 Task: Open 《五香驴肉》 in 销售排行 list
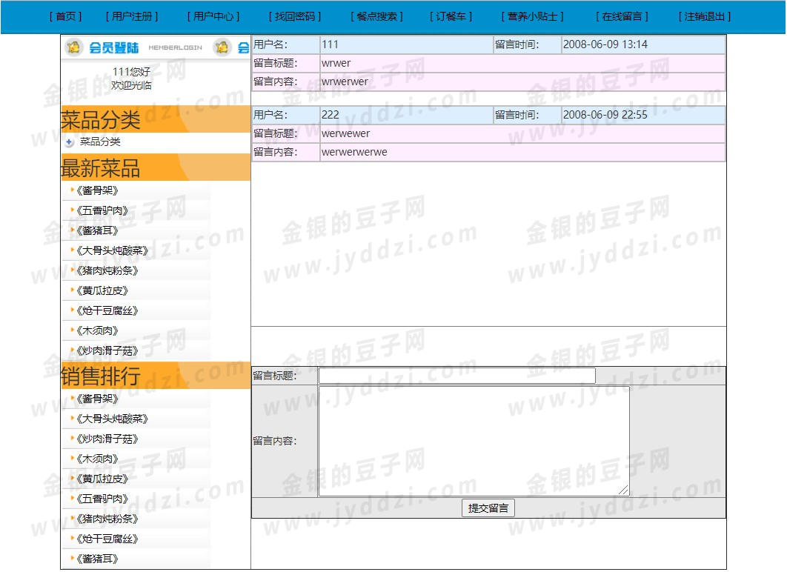click(x=102, y=499)
